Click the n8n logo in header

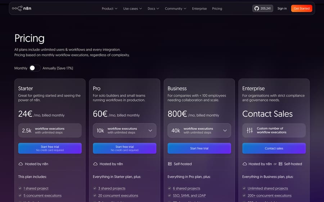tap(22, 9)
